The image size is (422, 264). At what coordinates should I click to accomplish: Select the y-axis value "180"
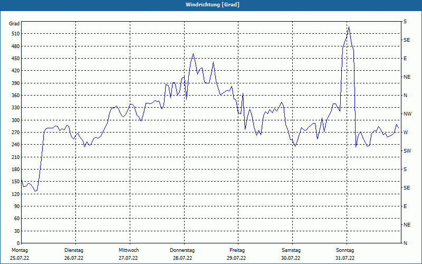[x=16, y=169]
